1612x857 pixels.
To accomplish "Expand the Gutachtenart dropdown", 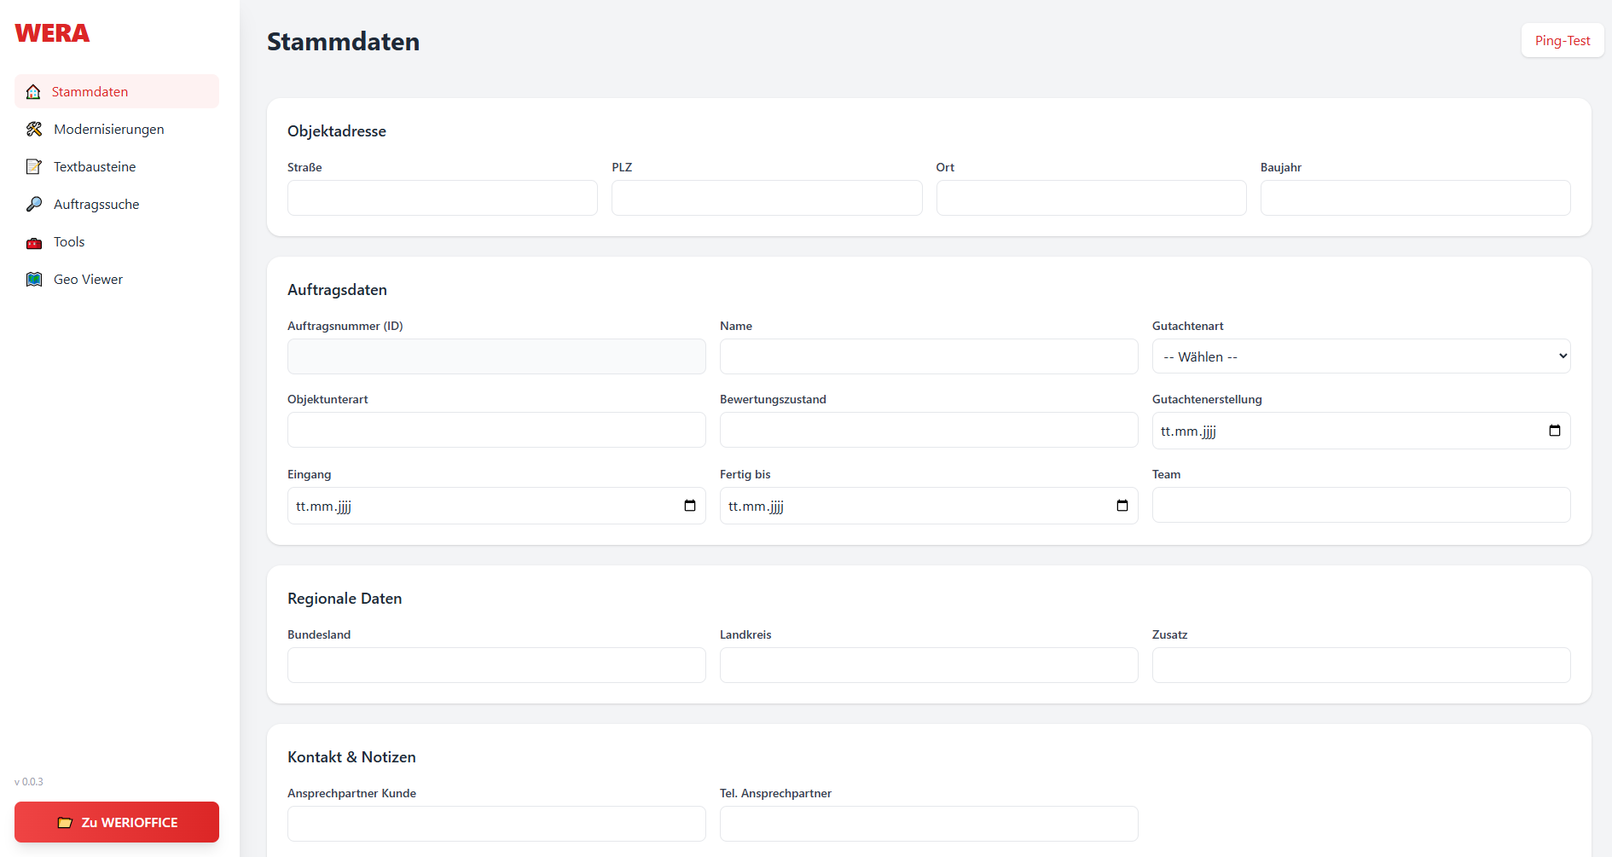I will (1360, 356).
